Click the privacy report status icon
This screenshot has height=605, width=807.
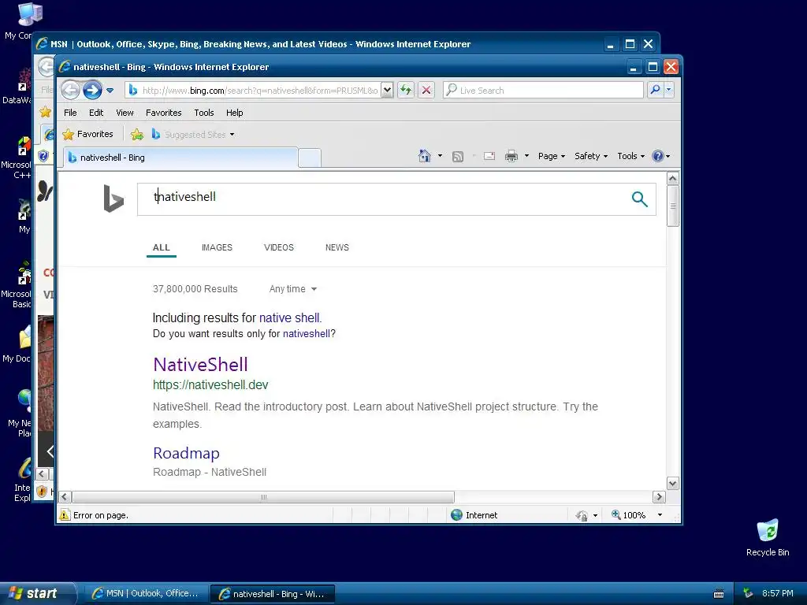click(582, 515)
